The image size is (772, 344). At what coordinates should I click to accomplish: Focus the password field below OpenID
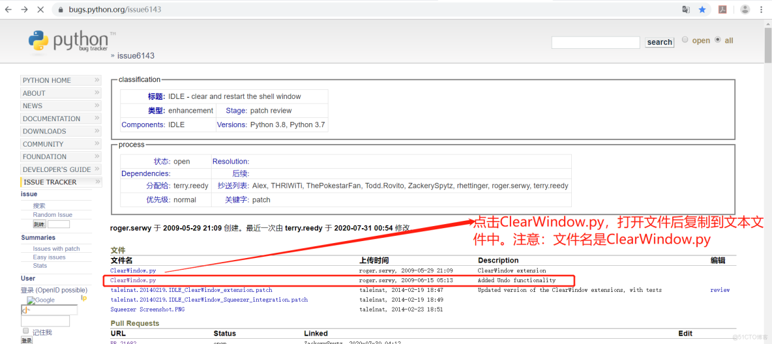[x=45, y=321]
